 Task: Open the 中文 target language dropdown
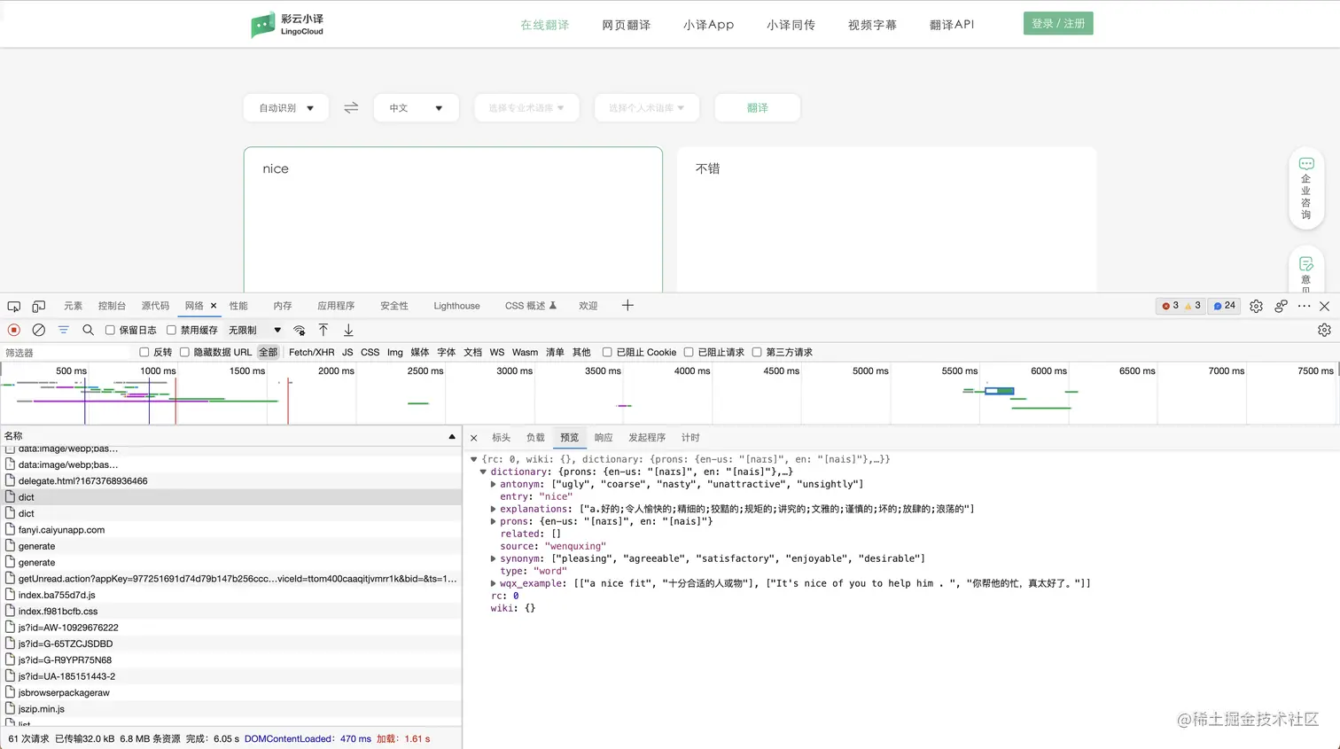tap(417, 107)
